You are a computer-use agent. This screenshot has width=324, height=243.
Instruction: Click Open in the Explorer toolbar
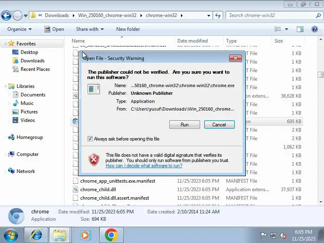[54, 29]
